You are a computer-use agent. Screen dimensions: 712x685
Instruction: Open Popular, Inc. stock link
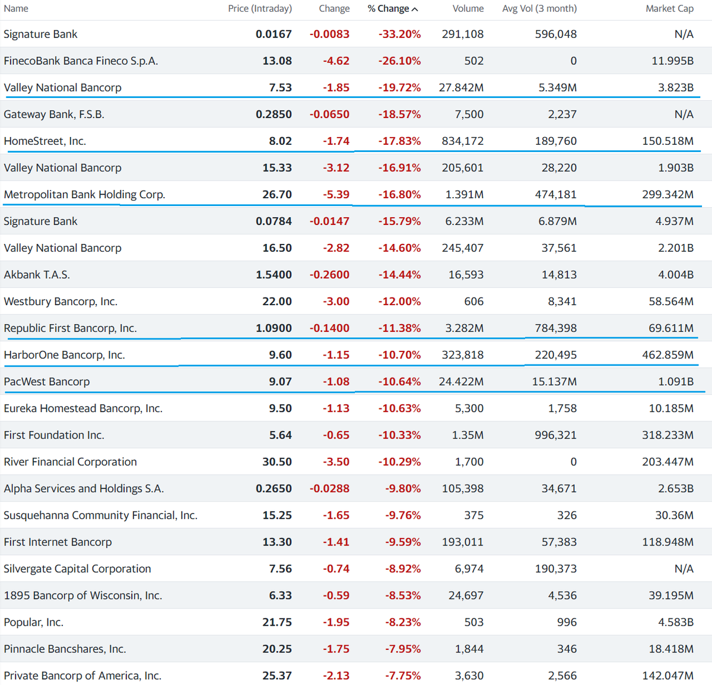click(x=33, y=621)
